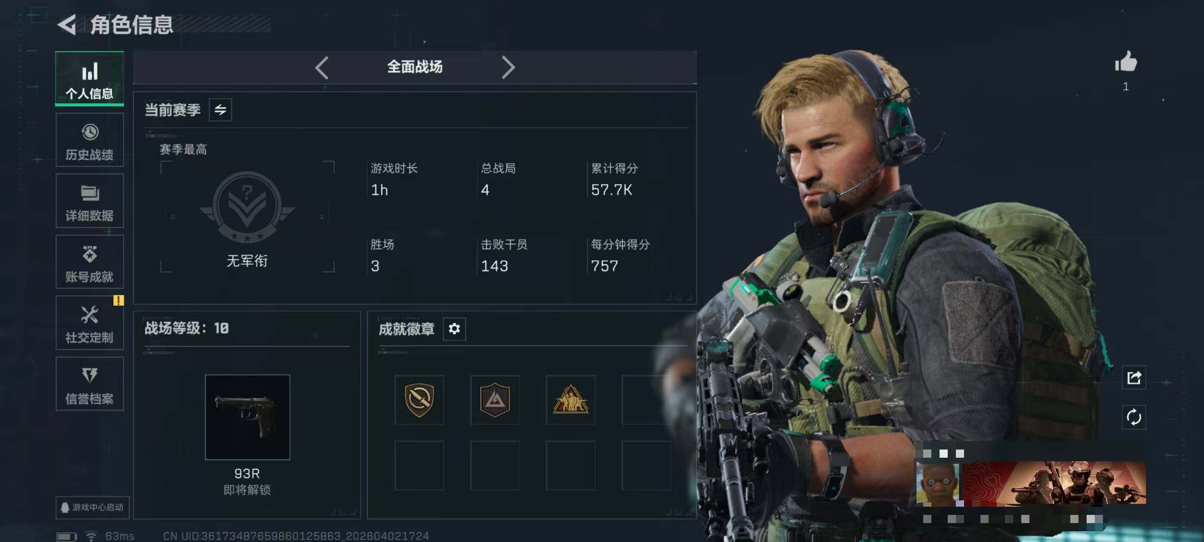Open the 信誉档案 tab
This screenshot has width=1204, height=542.
(x=90, y=384)
